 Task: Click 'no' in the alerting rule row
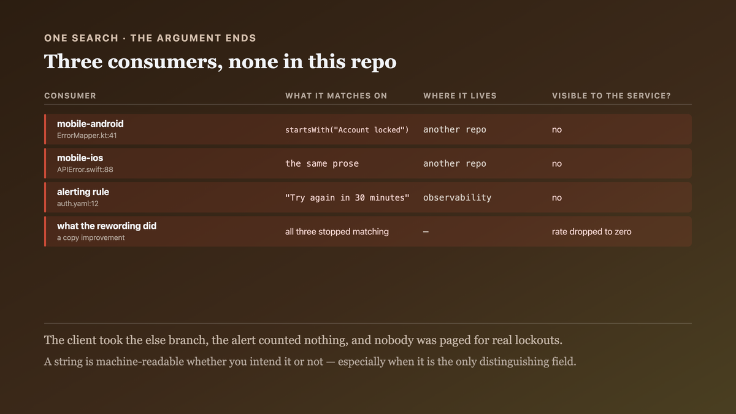pyautogui.click(x=557, y=198)
